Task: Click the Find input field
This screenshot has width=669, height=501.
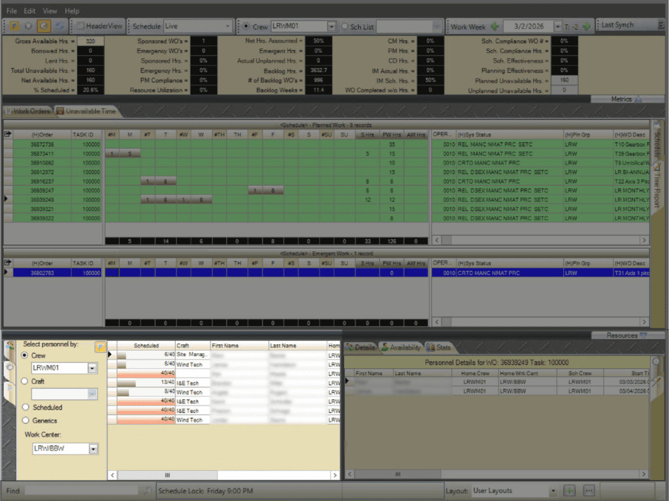Action: (x=82, y=491)
